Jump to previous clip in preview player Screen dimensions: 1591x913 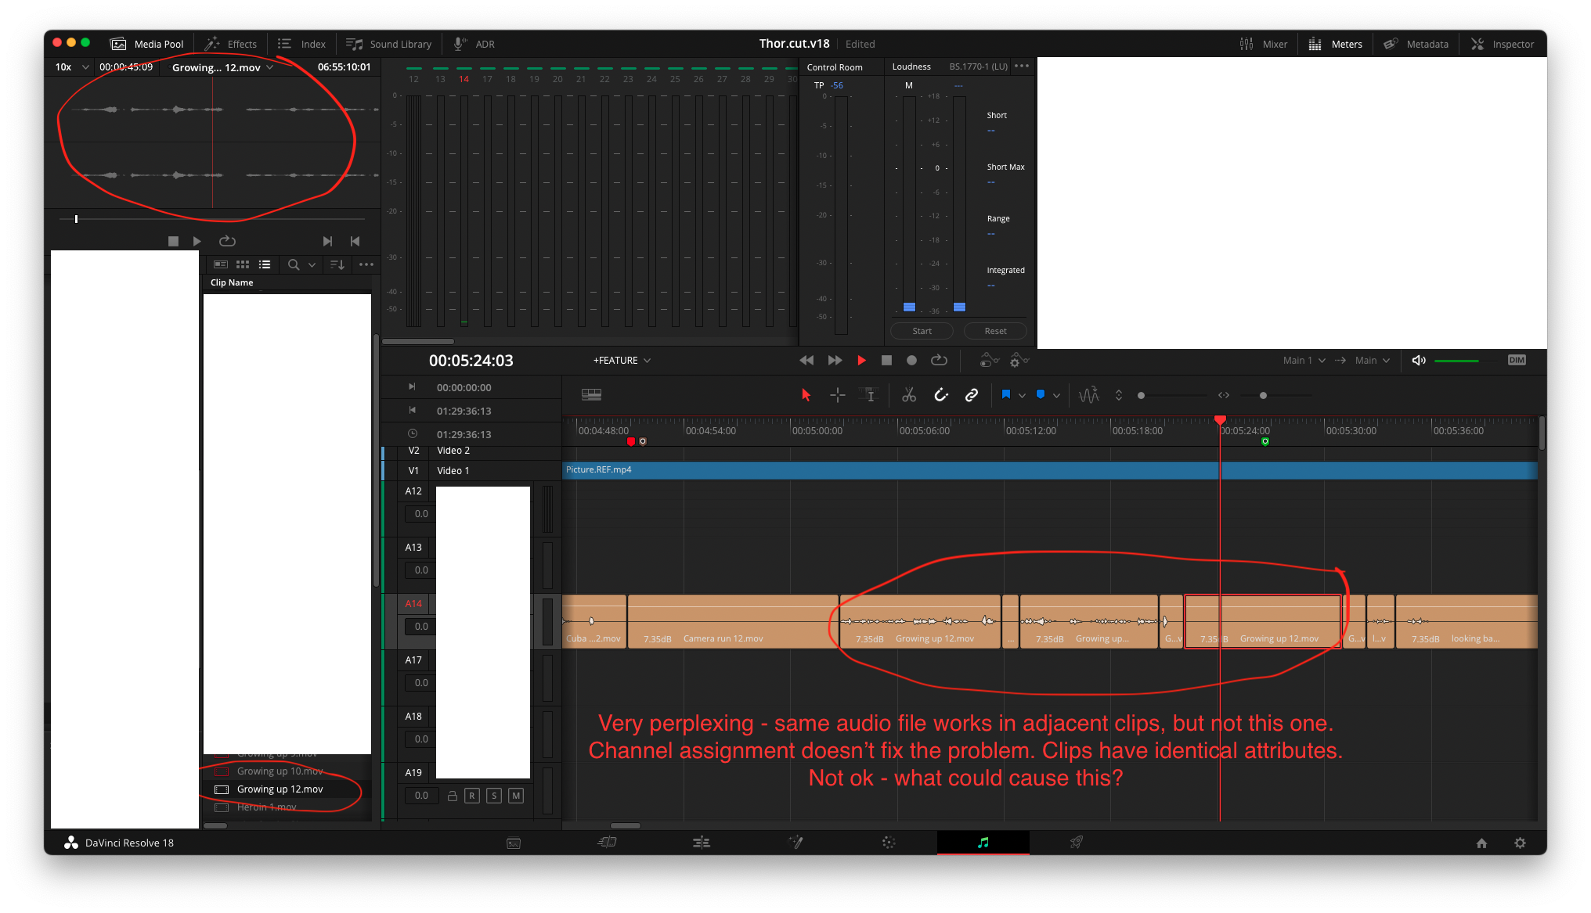click(355, 241)
